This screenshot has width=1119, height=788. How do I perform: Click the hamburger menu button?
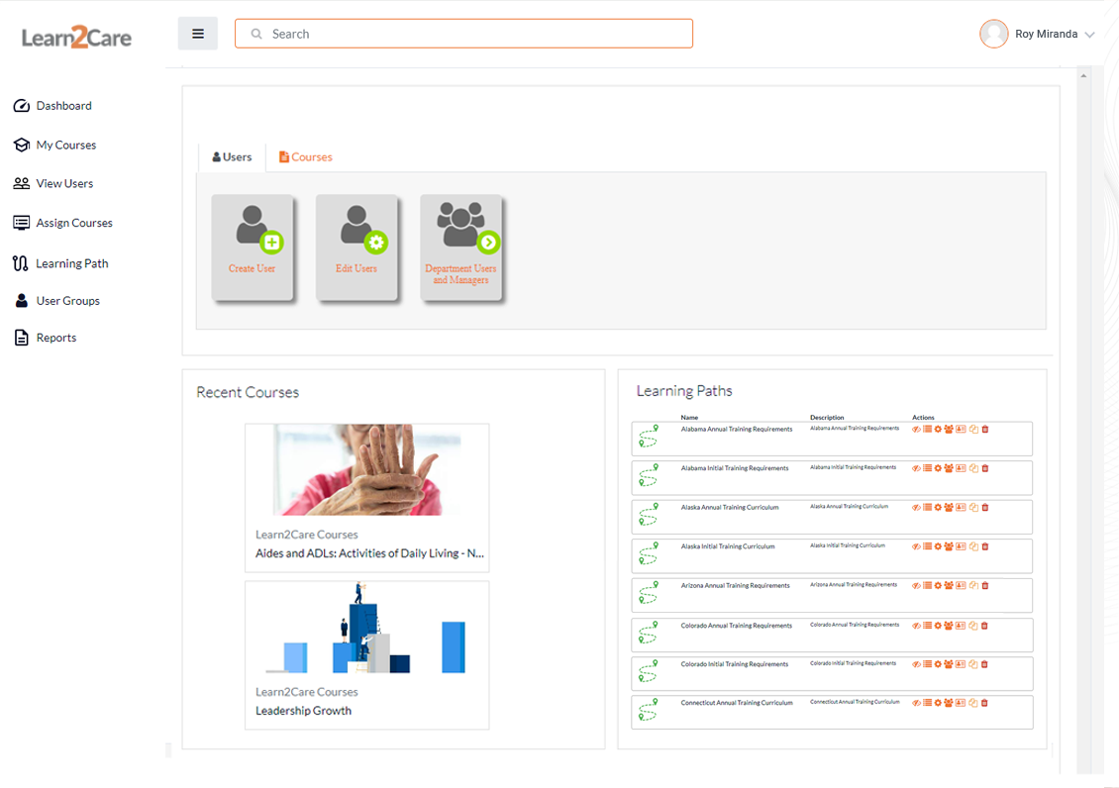[198, 34]
